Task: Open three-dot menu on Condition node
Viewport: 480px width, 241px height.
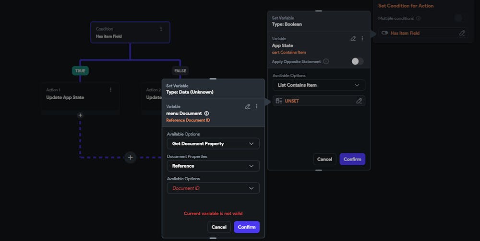Action: 161,29
